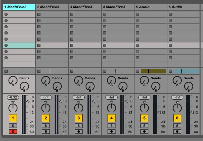Deactivate track 3 via yellow activator
The width and height of the screenshot is (203, 141).
click(79, 118)
